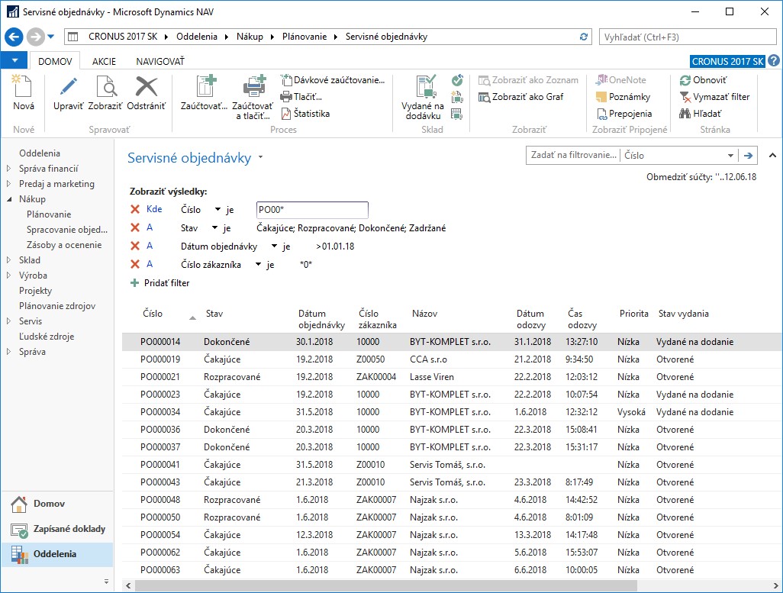Remove the Dátum objednávky filter row
Screen dimensions: 783x593
click(135, 246)
